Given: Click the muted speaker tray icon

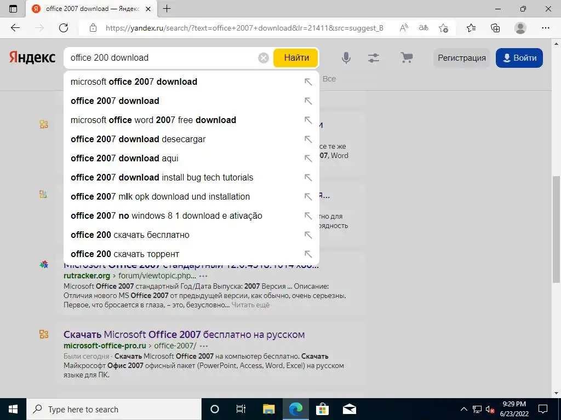Looking at the screenshot, I should [x=490, y=409].
